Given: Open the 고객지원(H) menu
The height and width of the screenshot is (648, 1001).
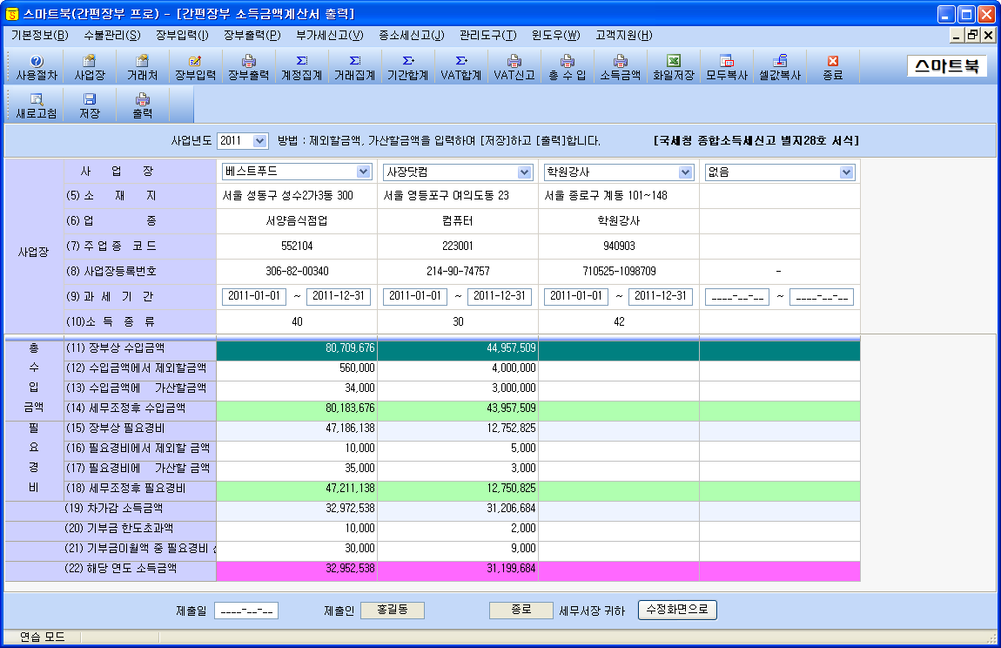Looking at the screenshot, I should coord(624,35).
